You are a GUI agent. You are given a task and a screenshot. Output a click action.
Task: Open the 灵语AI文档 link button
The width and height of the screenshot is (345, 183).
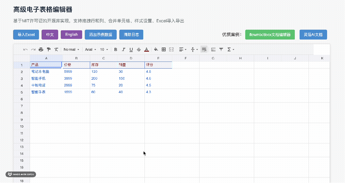point(313,35)
